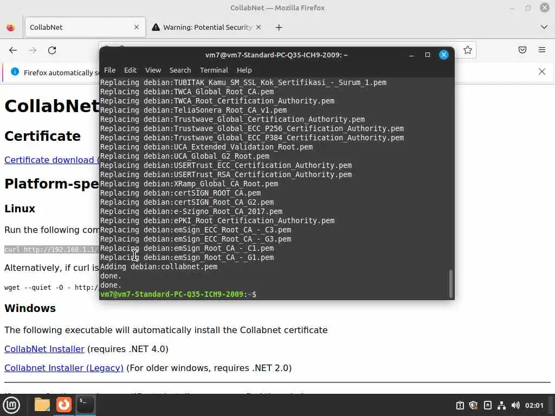Click the Firefox forward arrow
Screen dimensions: 555x416
[33, 50]
